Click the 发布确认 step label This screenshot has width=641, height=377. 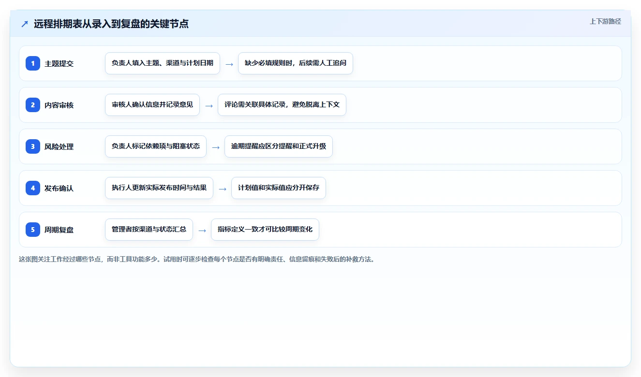point(59,188)
